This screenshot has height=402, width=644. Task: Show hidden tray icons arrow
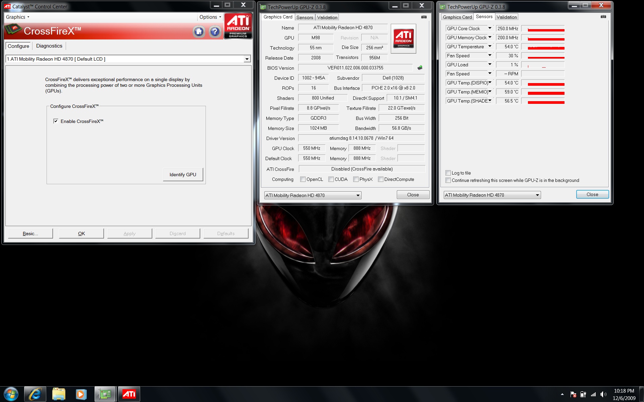pos(562,394)
